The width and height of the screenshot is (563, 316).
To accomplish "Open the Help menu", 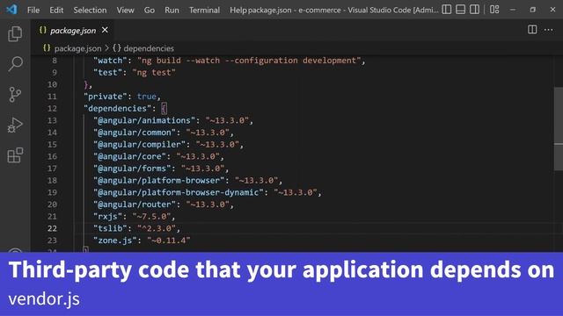I will (238, 10).
